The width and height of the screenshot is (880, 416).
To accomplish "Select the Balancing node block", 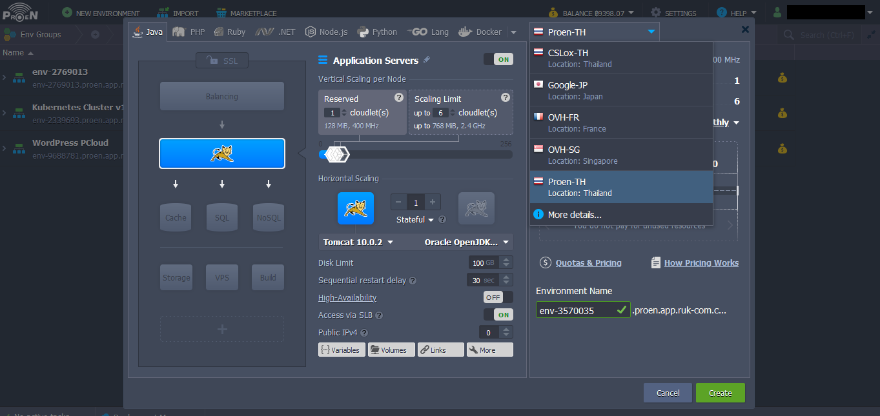I will (222, 96).
